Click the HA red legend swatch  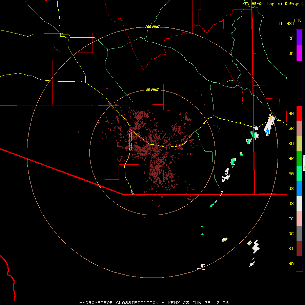299,113
